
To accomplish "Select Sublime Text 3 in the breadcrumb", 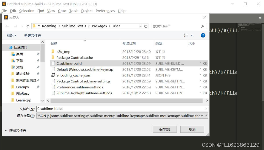I will pos(74,26).
